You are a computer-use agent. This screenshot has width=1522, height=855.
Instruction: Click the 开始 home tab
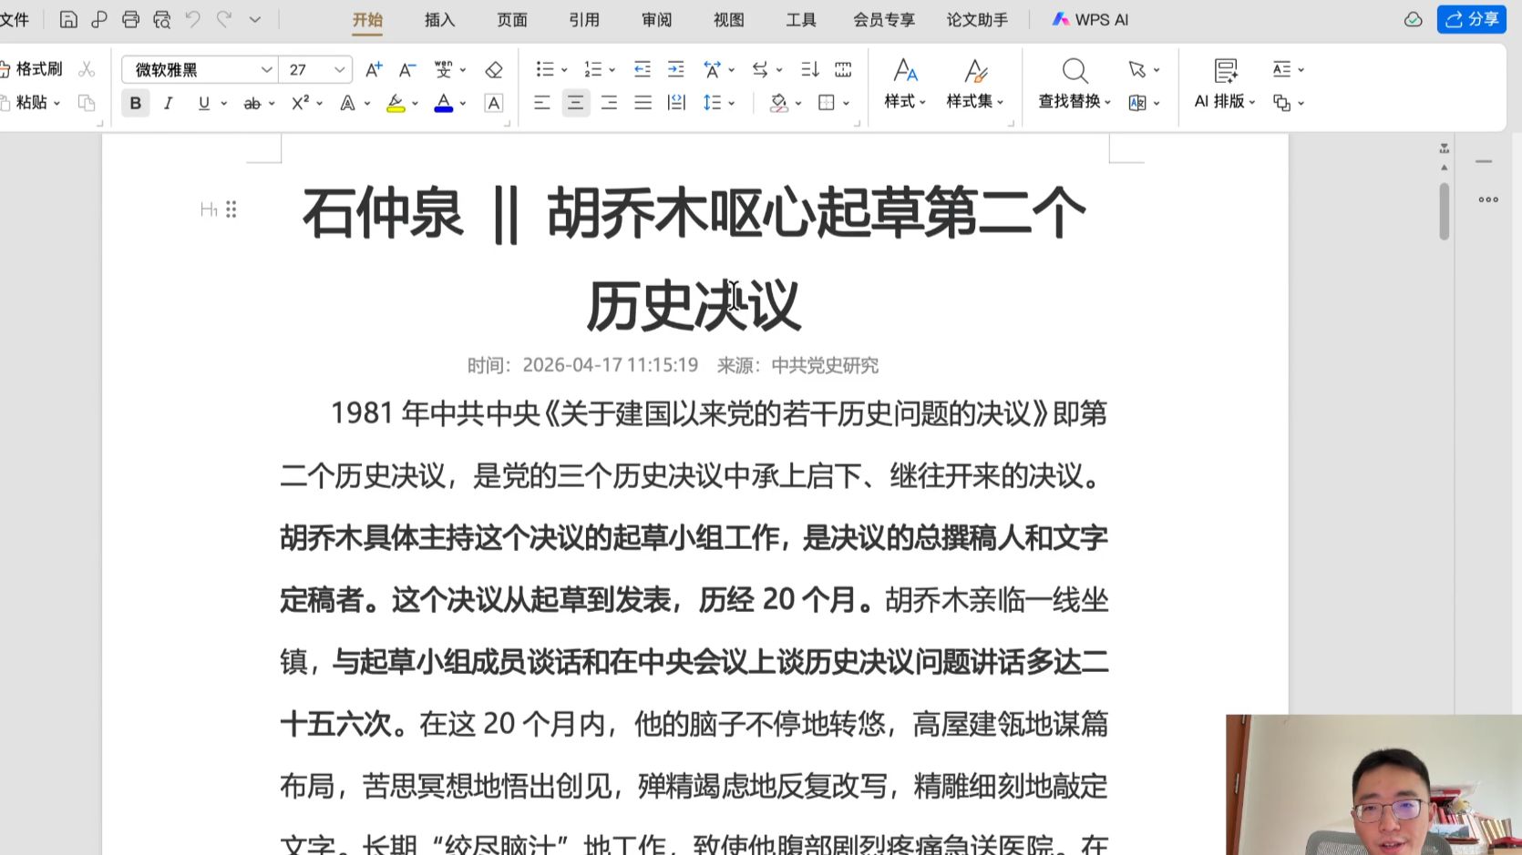[367, 19]
